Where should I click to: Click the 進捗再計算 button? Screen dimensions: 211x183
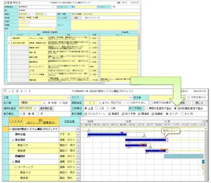coord(46,108)
